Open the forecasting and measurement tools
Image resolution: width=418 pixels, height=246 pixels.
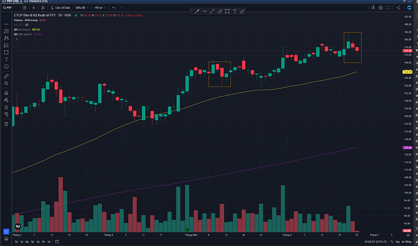(x=6, y=45)
